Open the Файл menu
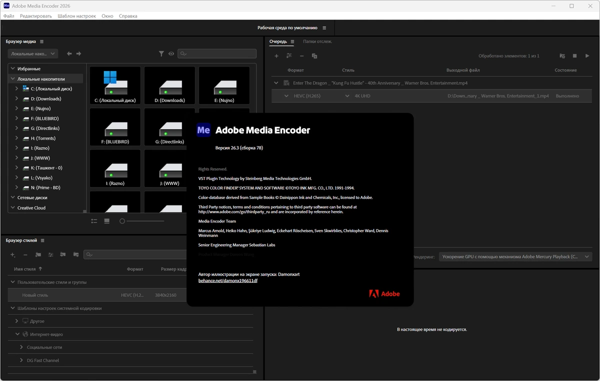Viewport: 600px width, 381px height. 8,16
